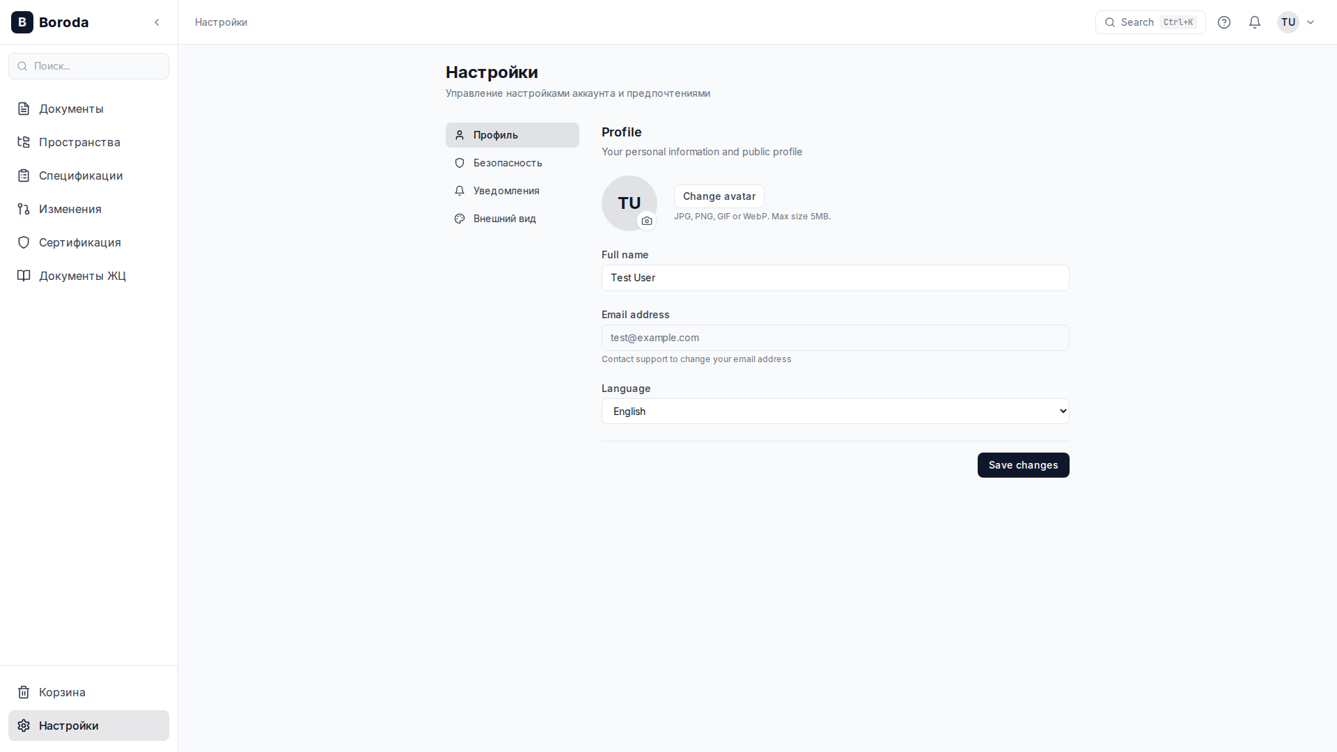This screenshot has width=1337, height=752.
Task: Open notifications bell in top bar
Action: [x=1255, y=22]
